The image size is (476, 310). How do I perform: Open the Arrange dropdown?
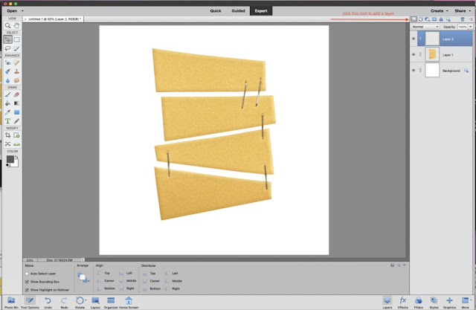tap(84, 277)
